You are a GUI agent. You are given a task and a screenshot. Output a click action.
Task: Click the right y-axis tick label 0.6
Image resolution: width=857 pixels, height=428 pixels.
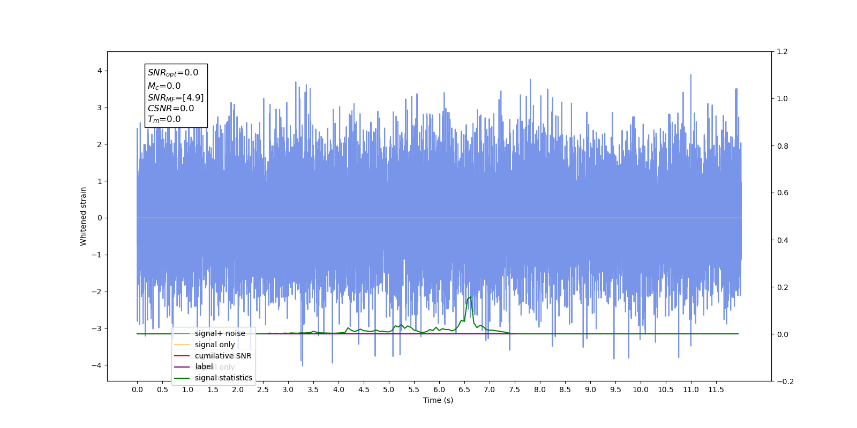[x=783, y=193]
